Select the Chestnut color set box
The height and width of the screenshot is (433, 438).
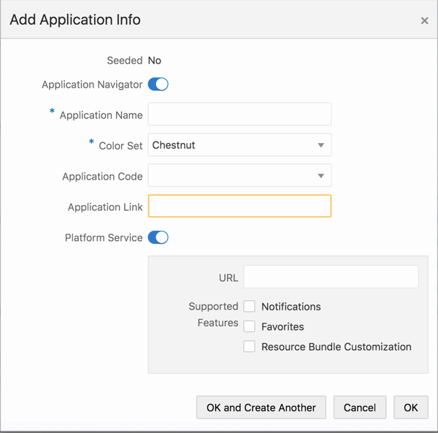pyautogui.click(x=231, y=145)
